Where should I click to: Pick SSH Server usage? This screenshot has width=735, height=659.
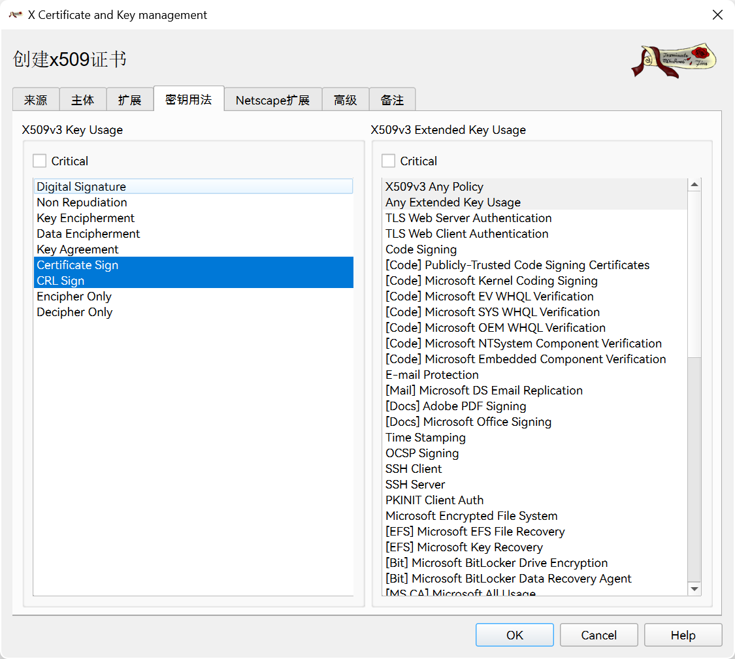pyautogui.click(x=535, y=484)
